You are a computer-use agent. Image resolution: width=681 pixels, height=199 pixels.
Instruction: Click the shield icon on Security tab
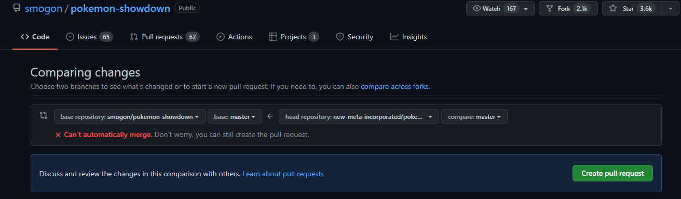339,37
